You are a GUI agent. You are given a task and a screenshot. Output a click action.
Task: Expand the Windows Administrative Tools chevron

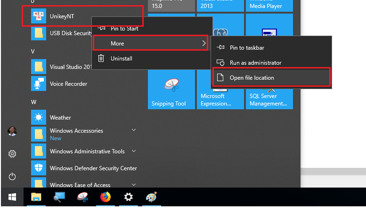[134, 151]
